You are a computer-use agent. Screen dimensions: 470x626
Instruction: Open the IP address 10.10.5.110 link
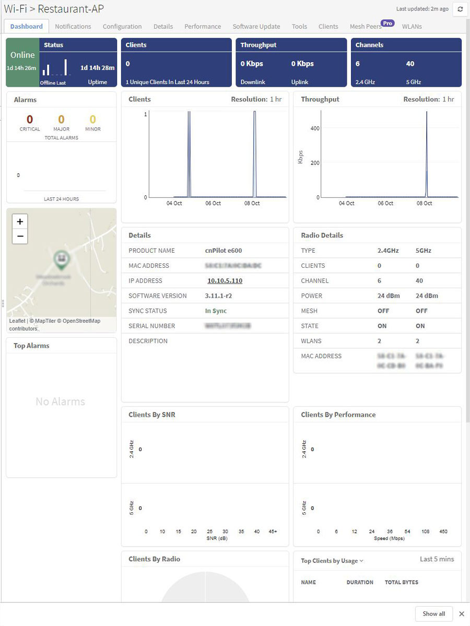point(225,281)
